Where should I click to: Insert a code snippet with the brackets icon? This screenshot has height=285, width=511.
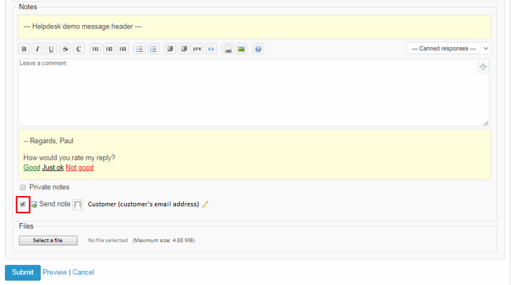(x=211, y=49)
